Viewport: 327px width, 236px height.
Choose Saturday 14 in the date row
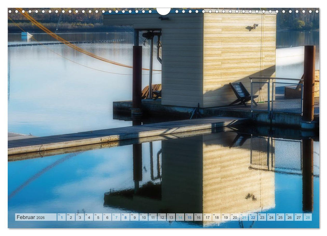point(180,217)
